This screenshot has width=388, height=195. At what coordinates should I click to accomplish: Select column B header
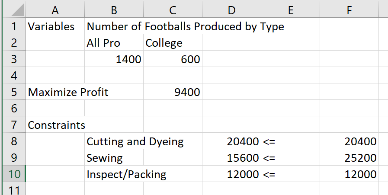pyautogui.click(x=114, y=10)
